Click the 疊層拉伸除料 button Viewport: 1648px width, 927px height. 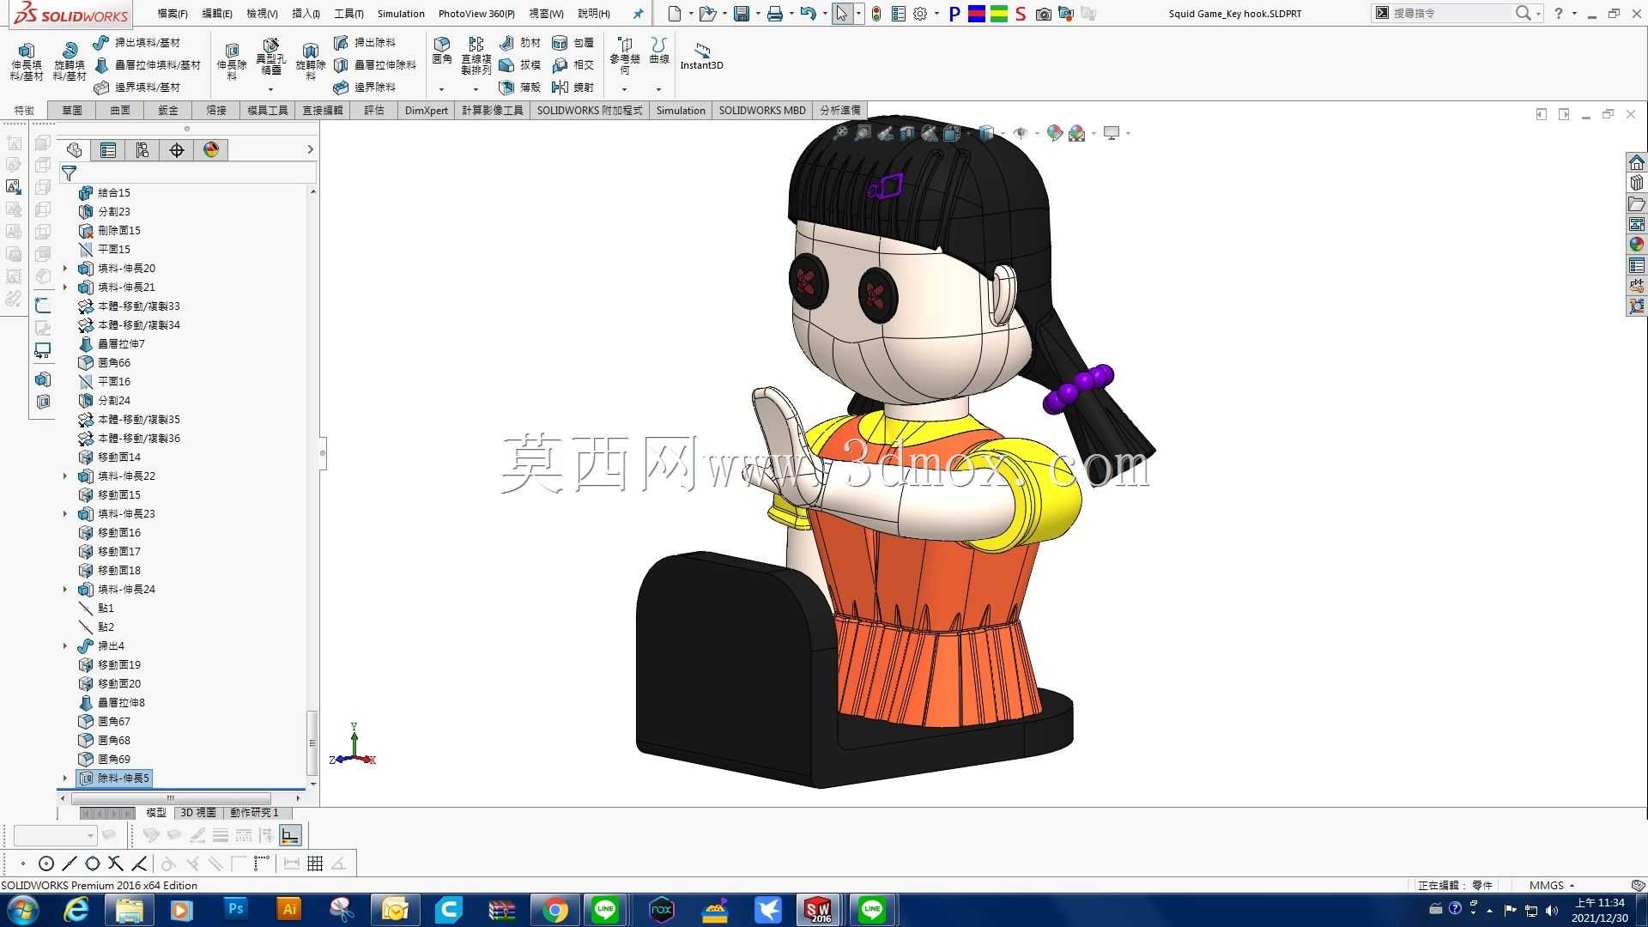pos(375,65)
